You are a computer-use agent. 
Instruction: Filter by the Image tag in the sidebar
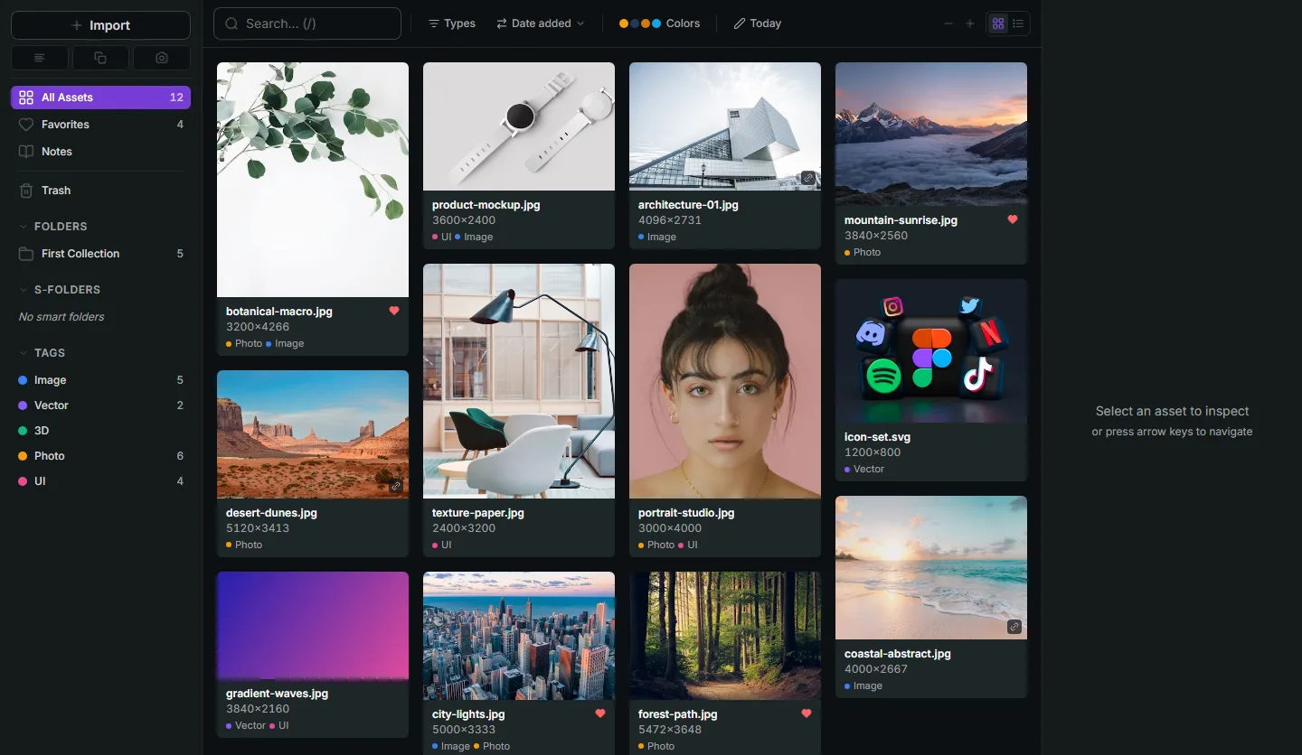(100, 380)
